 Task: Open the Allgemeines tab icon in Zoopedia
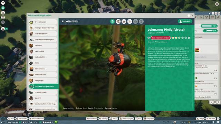click(x=112, y=21)
